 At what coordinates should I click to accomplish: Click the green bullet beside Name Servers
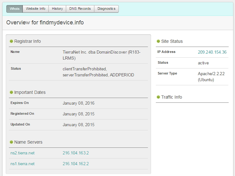click(11, 142)
